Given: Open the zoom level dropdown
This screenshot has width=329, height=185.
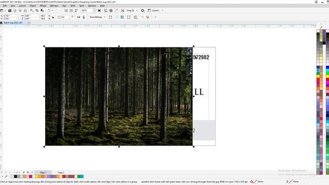Looking at the screenshot, I should pyautogui.click(x=95, y=10).
